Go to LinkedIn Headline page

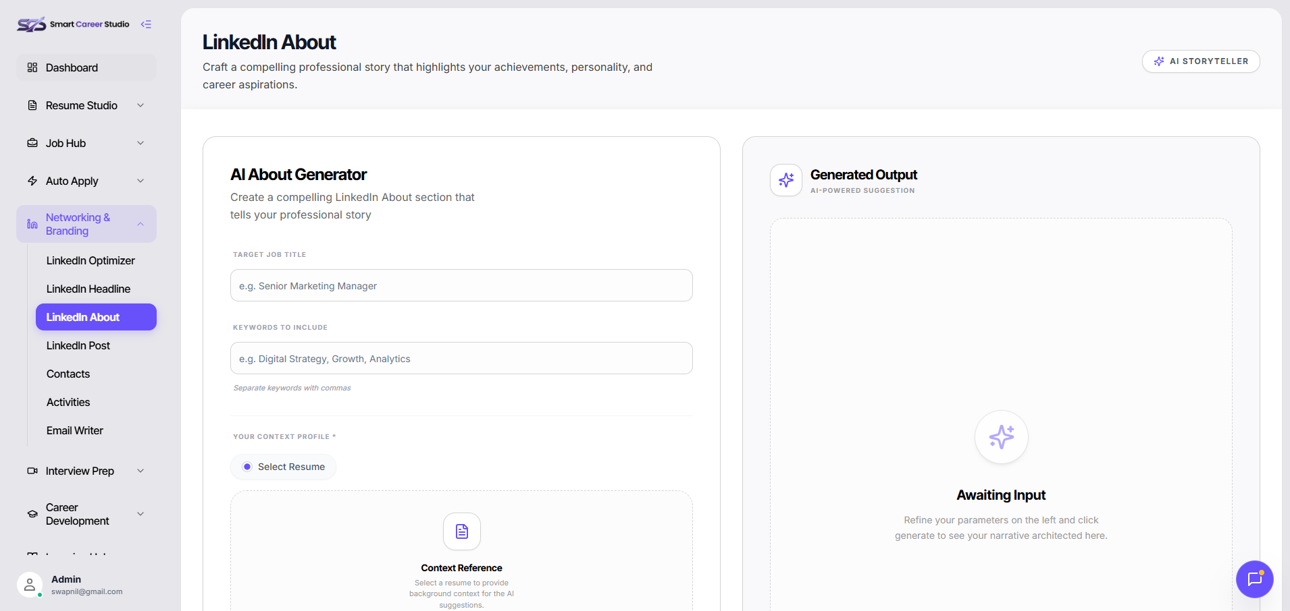point(88,289)
